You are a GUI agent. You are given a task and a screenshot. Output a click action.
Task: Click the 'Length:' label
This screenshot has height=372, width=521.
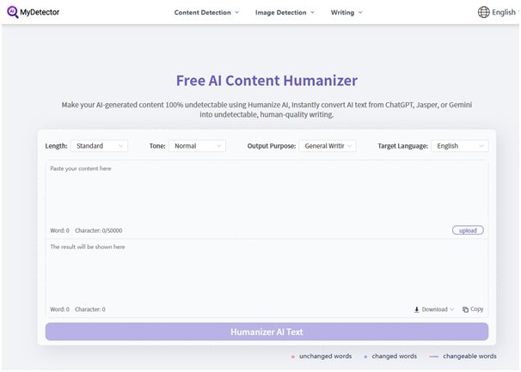[x=56, y=146]
